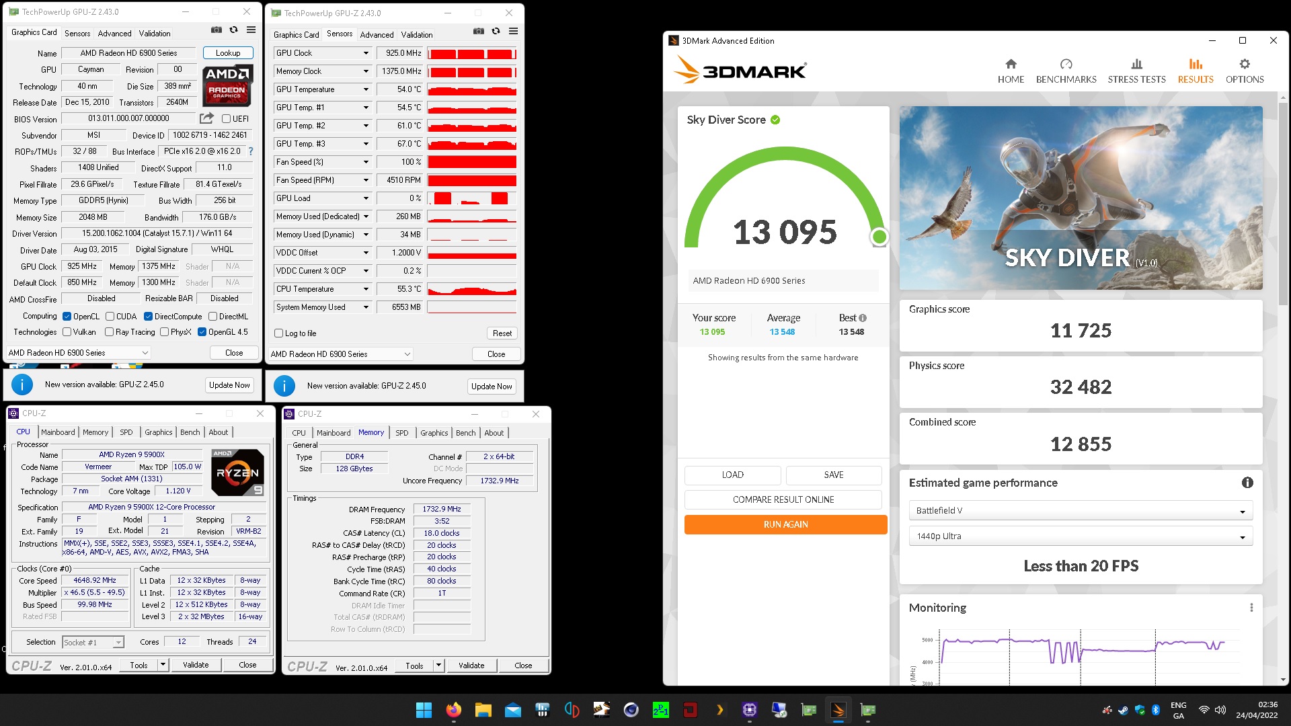Click the SAVE button in 3DMark
Screen dimensions: 1291x726
tap(834, 475)
